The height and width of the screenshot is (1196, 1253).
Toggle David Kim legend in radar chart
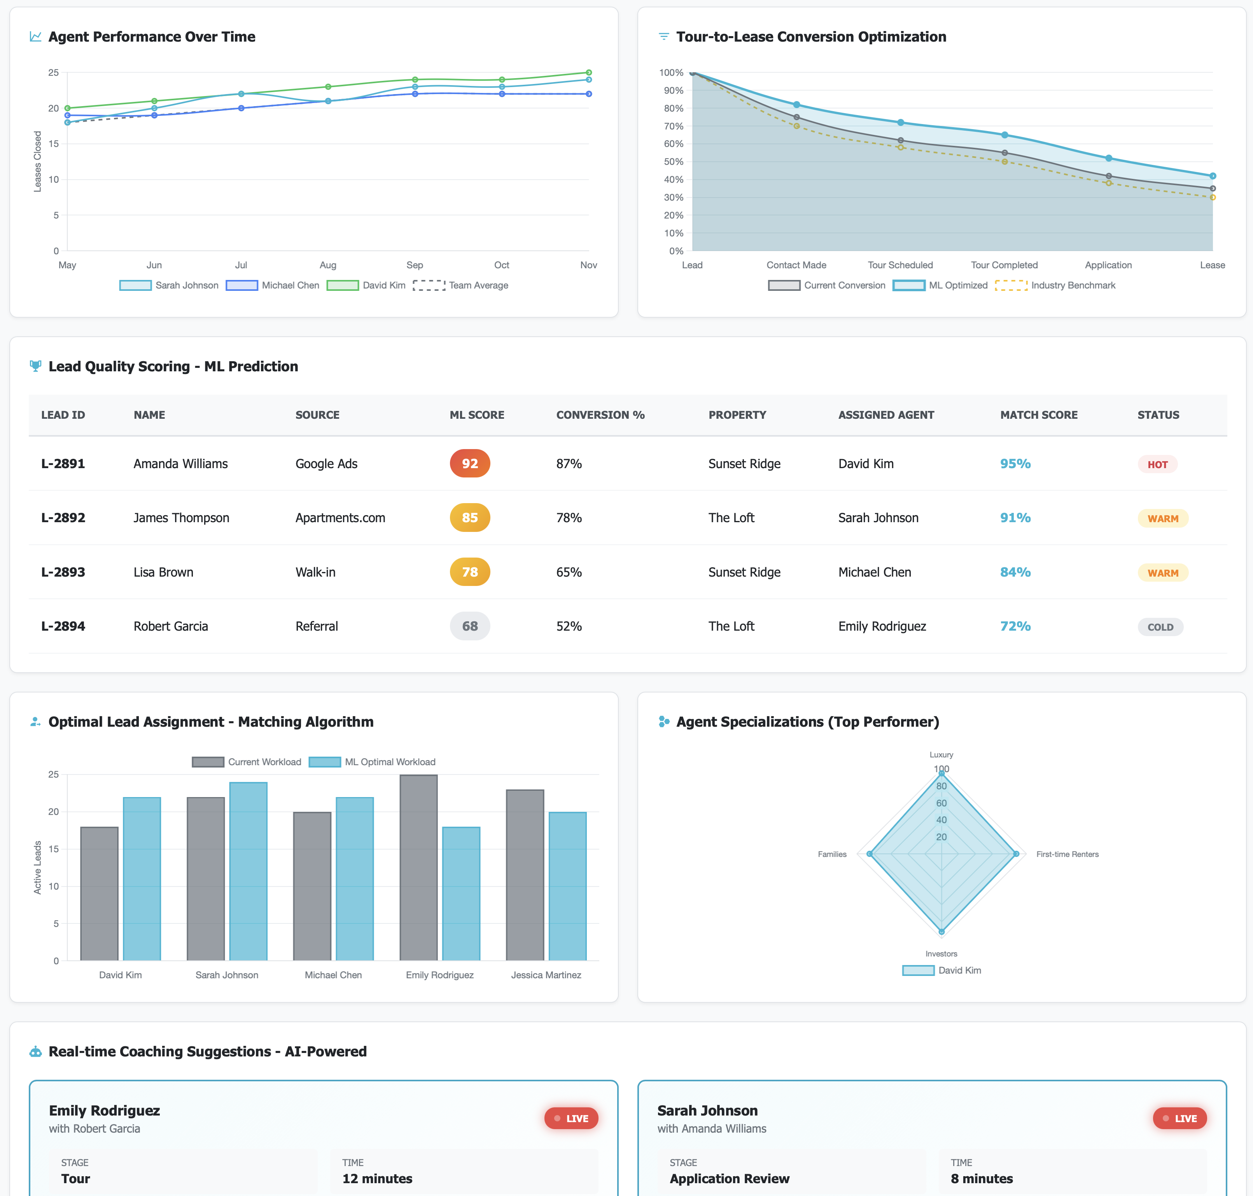pos(942,970)
